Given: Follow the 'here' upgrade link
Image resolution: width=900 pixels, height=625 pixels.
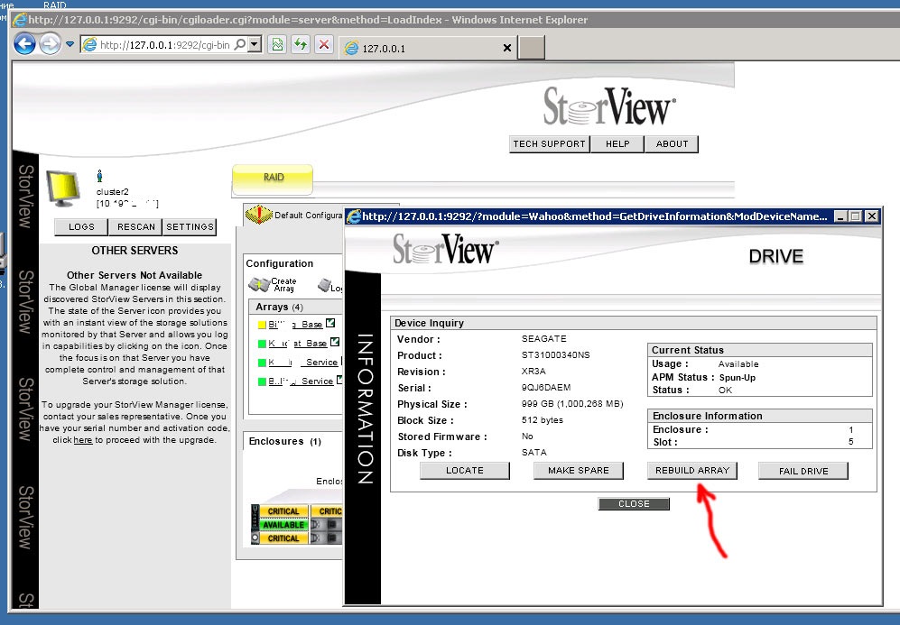Looking at the screenshot, I should (x=83, y=440).
